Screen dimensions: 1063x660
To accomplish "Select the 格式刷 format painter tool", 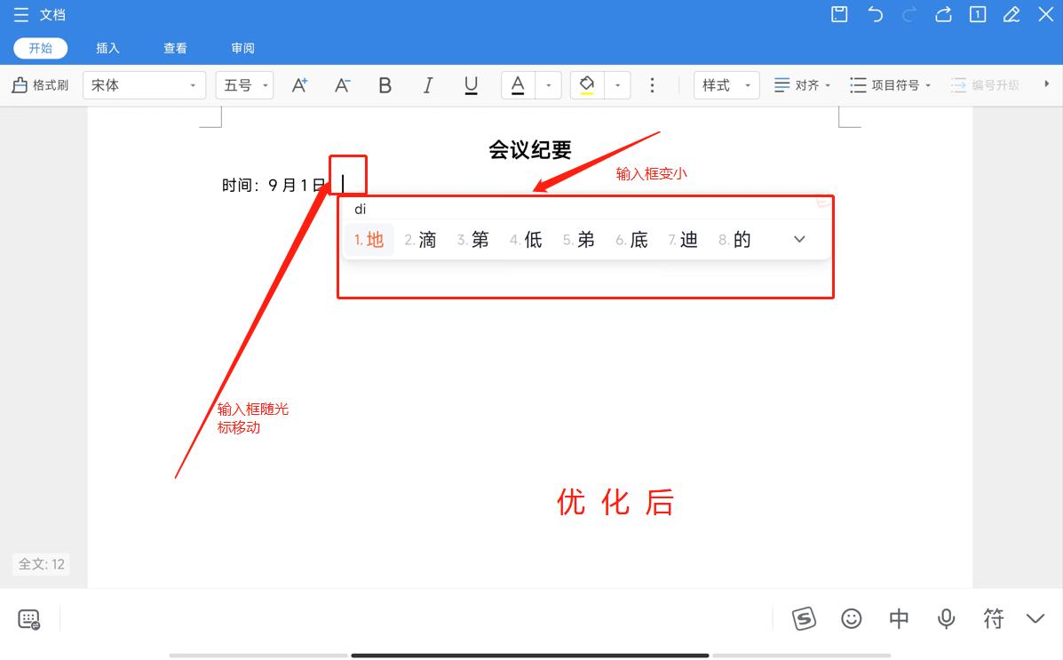I will click(x=40, y=84).
